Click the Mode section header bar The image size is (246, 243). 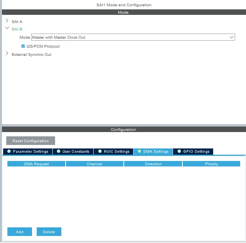[x=124, y=12]
